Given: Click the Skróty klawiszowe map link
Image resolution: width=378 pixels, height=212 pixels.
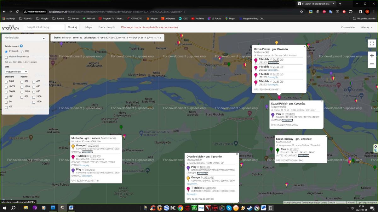Looking at the screenshot, I should pos(292,203).
